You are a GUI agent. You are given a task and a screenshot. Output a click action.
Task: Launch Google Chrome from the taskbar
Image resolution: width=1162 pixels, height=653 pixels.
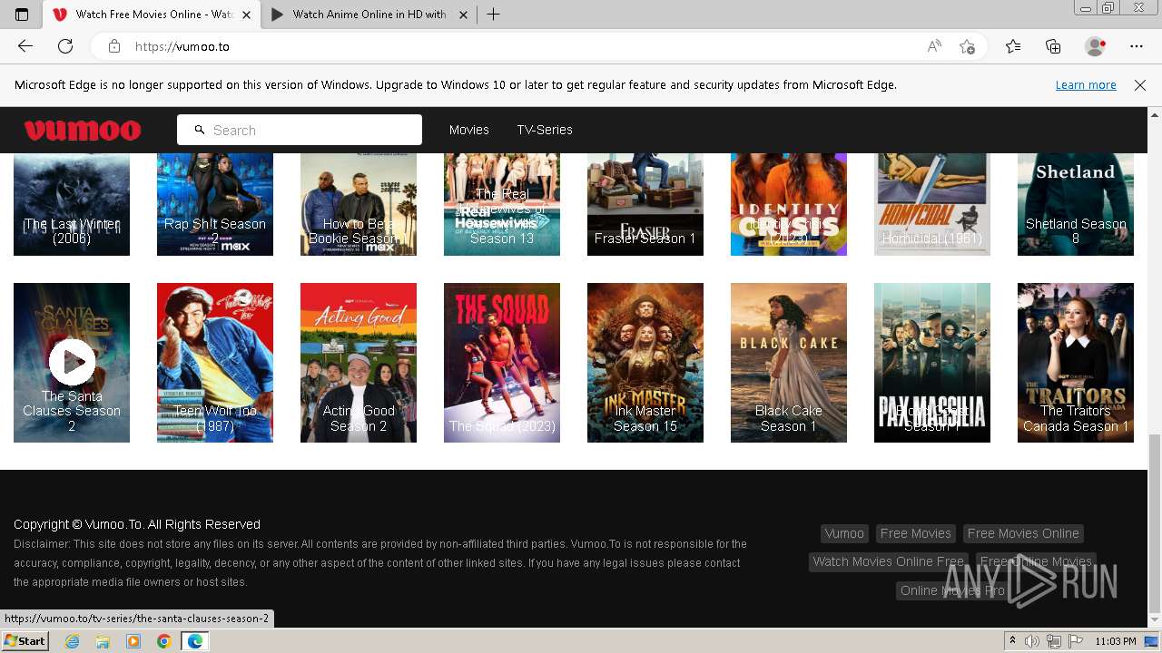pyautogui.click(x=163, y=641)
